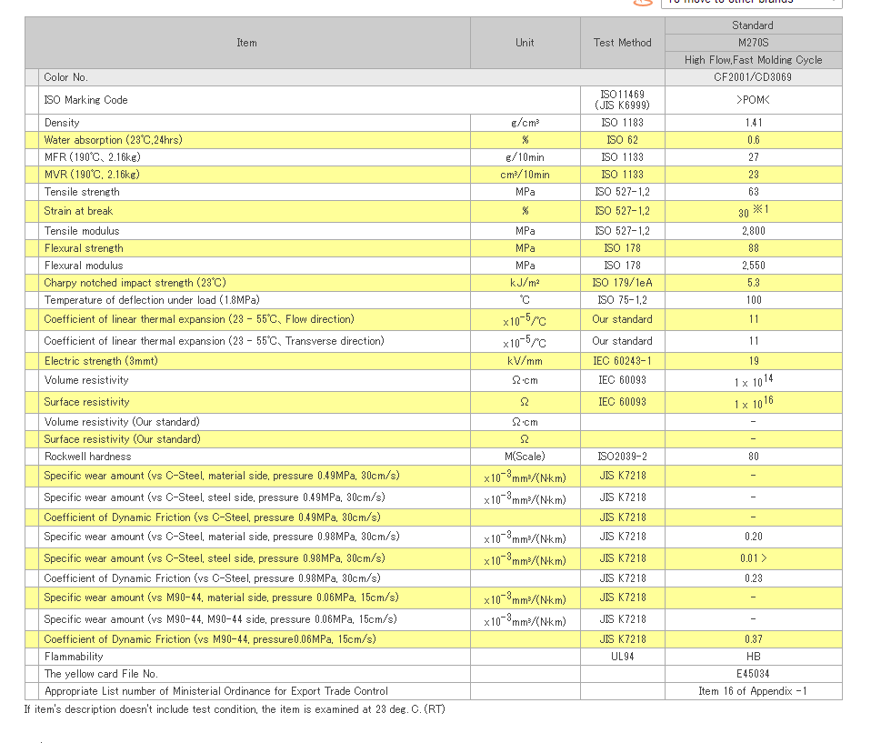881x743 pixels.
Task: Select the "MVR (190°C, 2.16kg)" row label
Action: point(92,175)
